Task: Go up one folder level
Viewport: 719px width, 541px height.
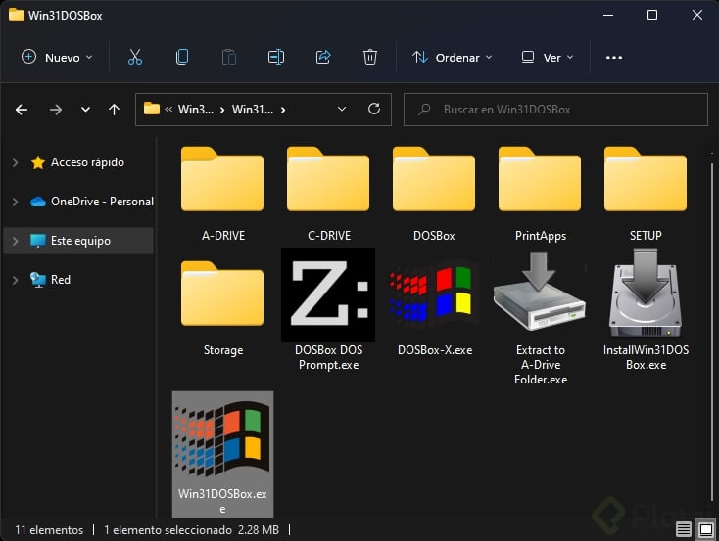Action: click(114, 110)
